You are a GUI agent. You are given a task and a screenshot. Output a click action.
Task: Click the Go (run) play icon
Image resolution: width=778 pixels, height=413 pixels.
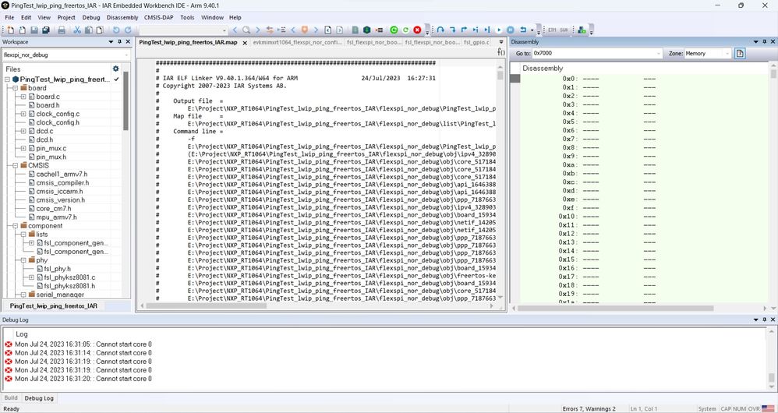point(499,30)
